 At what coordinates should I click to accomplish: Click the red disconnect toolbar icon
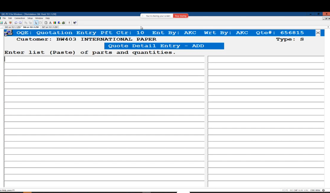pos(10,23)
